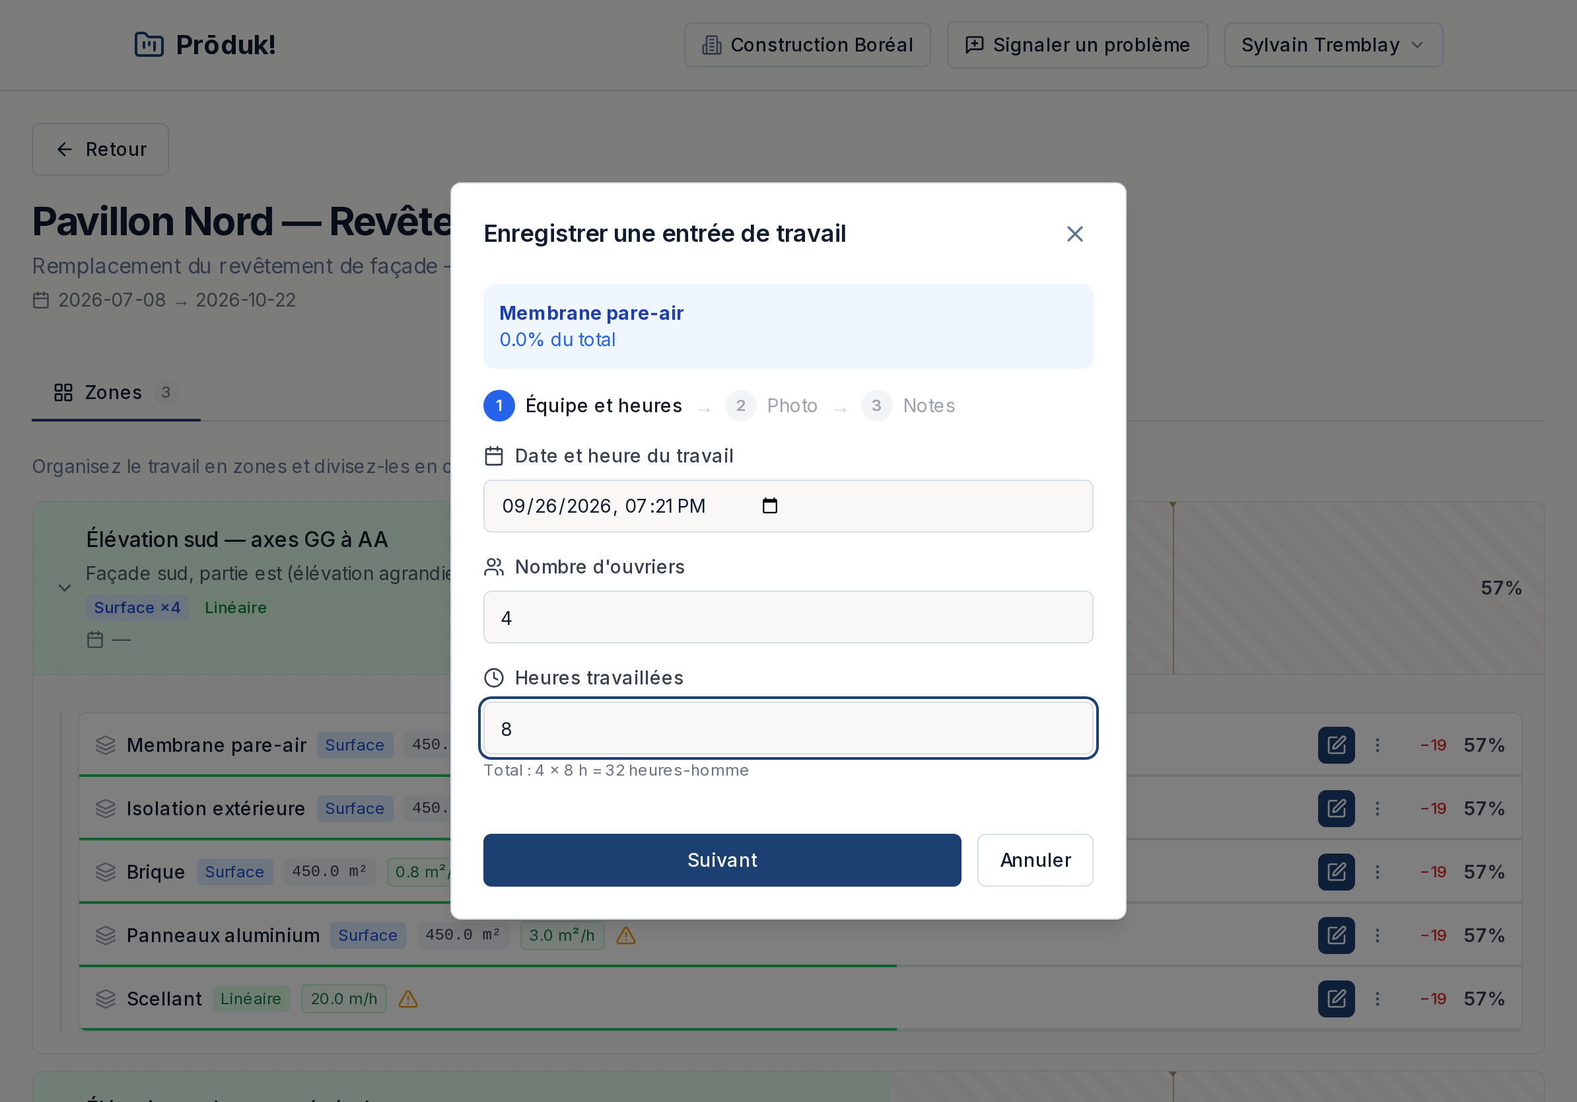
Task: Click the Suivant button
Action: coord(722,860)
